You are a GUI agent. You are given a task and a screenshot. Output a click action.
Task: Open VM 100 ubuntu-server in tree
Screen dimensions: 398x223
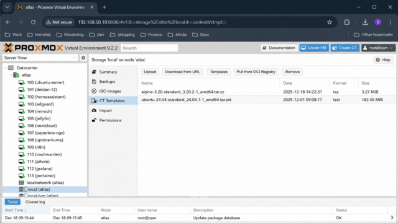click(x=45, y=82)
